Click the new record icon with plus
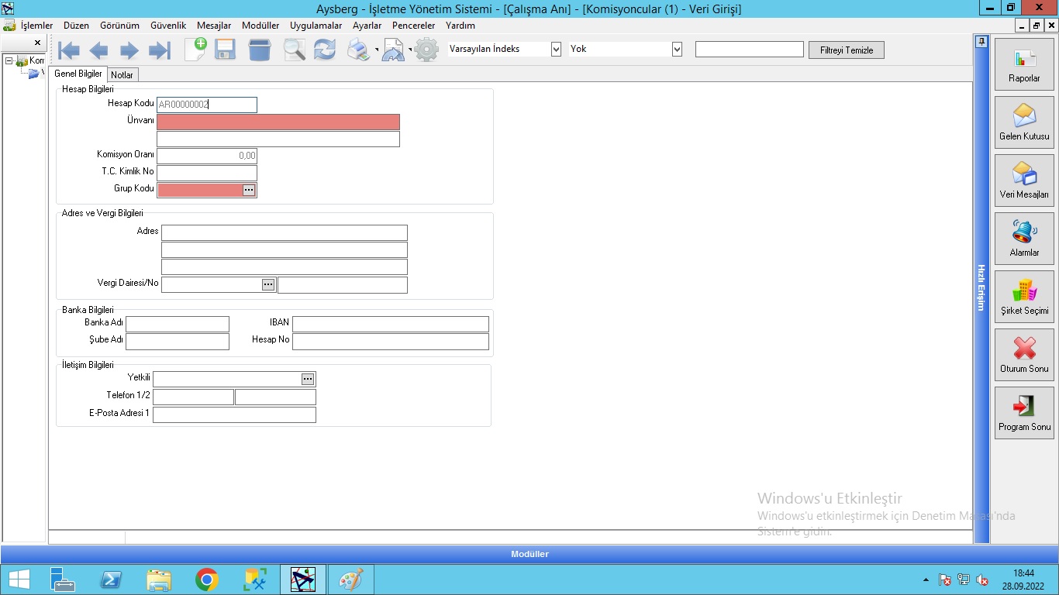1059x595 pixels. coord(195,50)
